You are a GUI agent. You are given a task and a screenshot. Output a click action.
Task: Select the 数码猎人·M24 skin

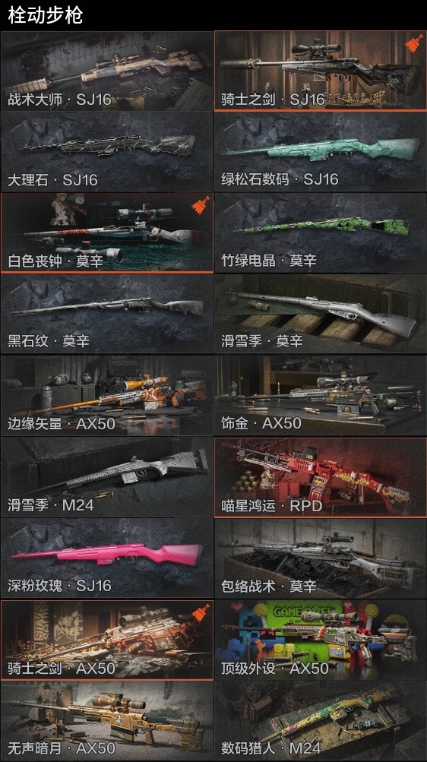click(321, 721)
